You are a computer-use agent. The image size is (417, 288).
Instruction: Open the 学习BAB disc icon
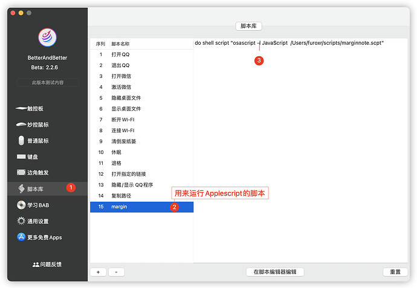(x=21, y=205)
